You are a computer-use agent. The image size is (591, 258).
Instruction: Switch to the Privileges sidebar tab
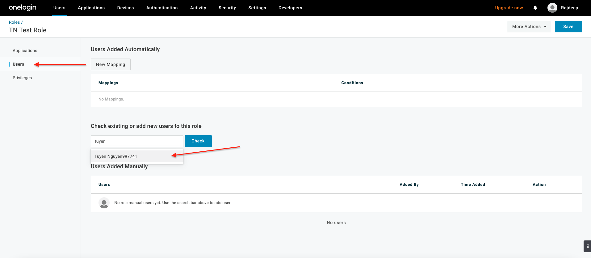point(22,78)
